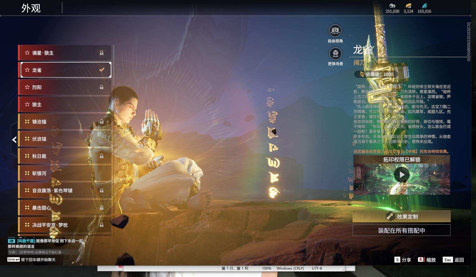Select the 摘星·狼主 skin entry

(65, 53)
